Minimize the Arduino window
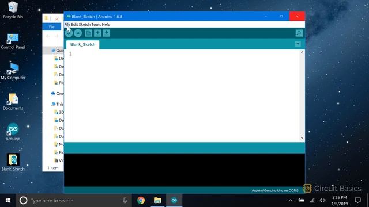This screenshot has height=207, width=369. point(266,16)
